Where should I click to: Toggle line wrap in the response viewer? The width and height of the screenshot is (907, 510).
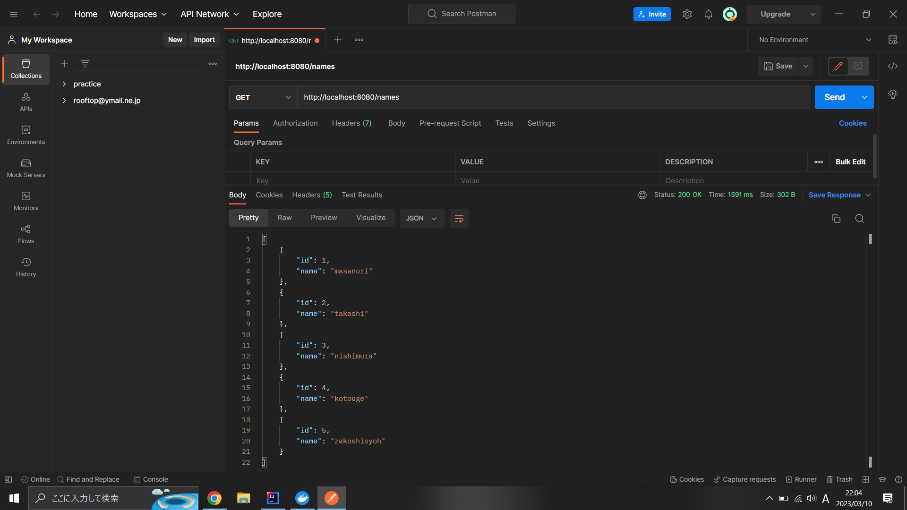coord(459,219)
